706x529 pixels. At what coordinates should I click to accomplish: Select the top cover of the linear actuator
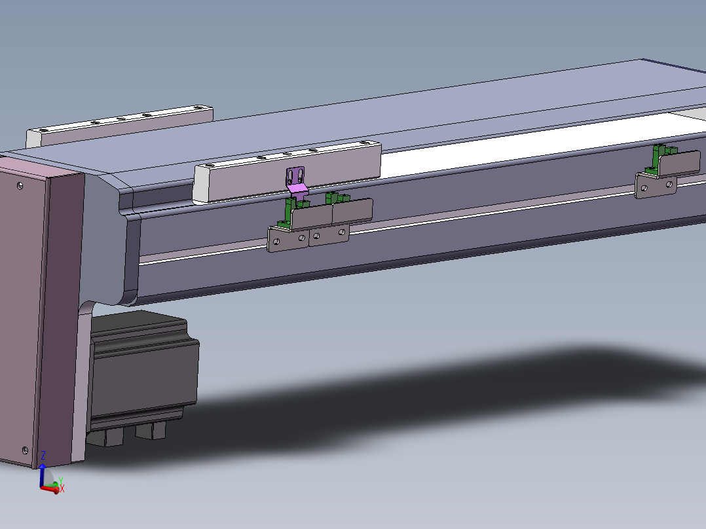tap(360, 122)
